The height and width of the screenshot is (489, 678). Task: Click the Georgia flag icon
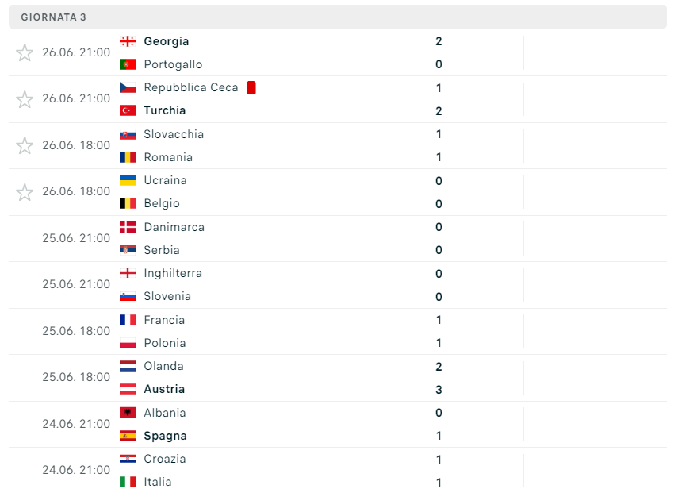point(128,41)
